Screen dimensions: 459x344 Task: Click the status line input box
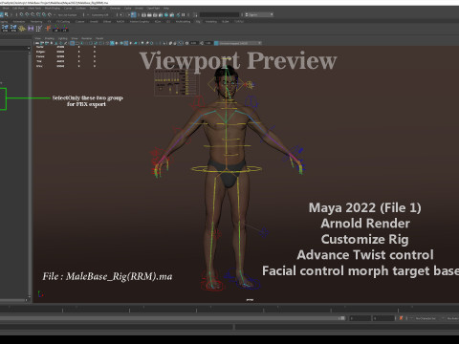(x=219, y=14)
